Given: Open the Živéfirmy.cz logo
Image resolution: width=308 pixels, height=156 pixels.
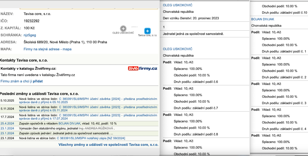Looking at the screenshot, I should tap(142, 68).
